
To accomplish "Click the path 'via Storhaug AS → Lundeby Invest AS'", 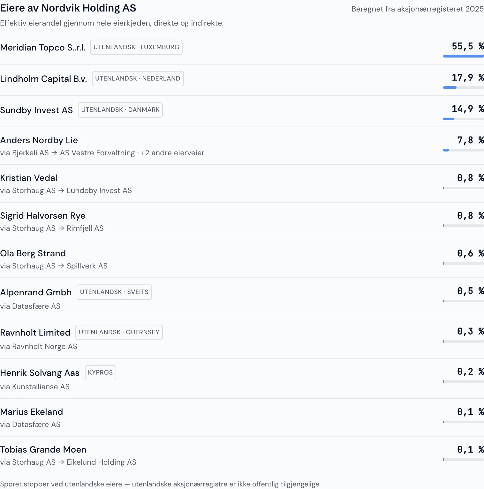I will click(66, 190).
